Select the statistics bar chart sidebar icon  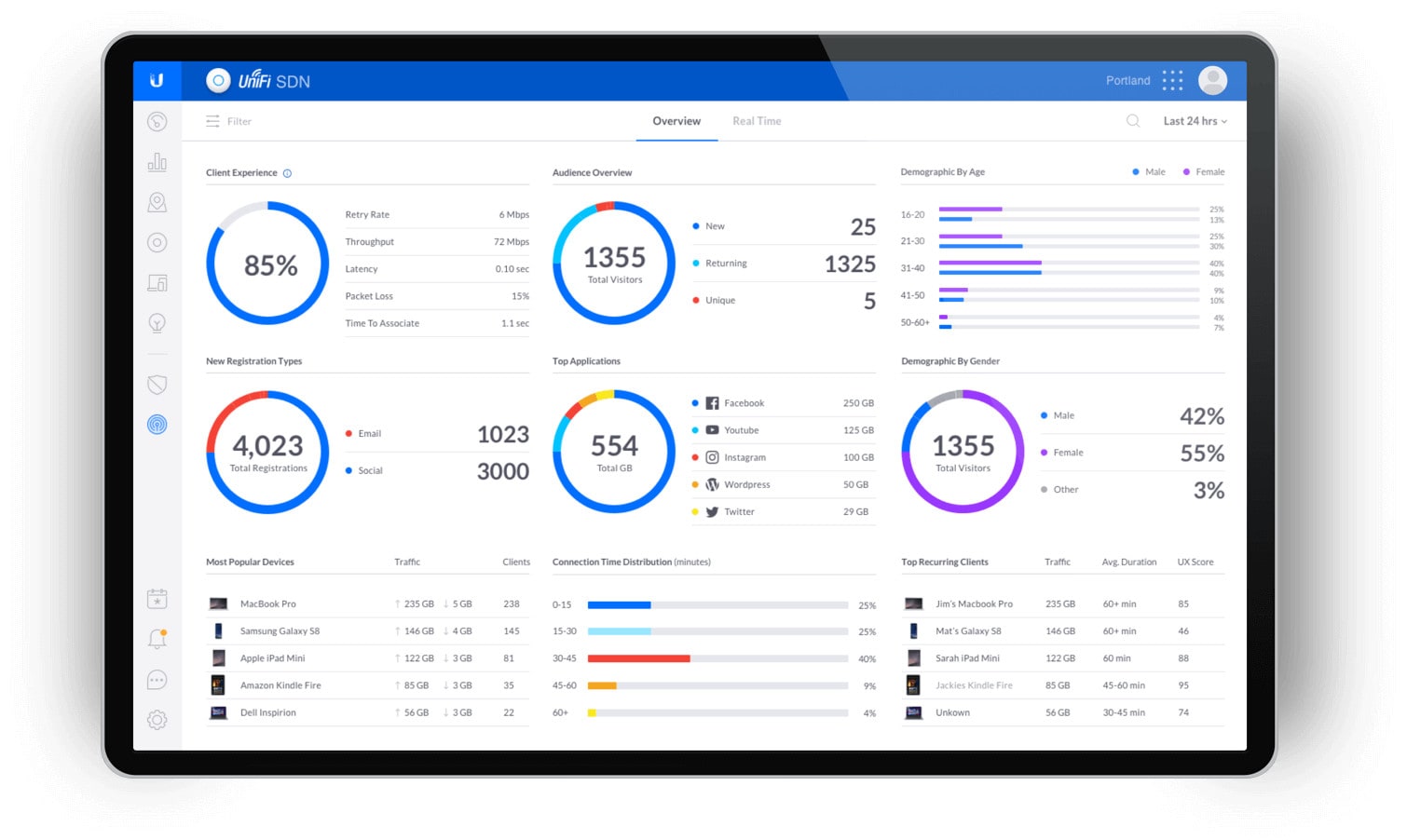tap(157, 161)
